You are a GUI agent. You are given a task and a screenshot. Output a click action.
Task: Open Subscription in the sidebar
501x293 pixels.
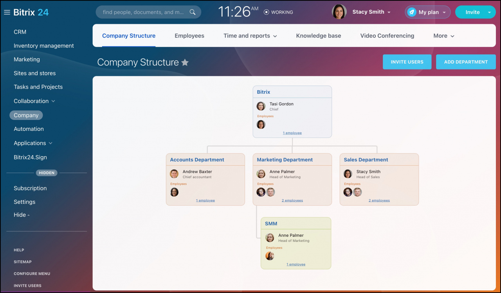pos(30,188)
